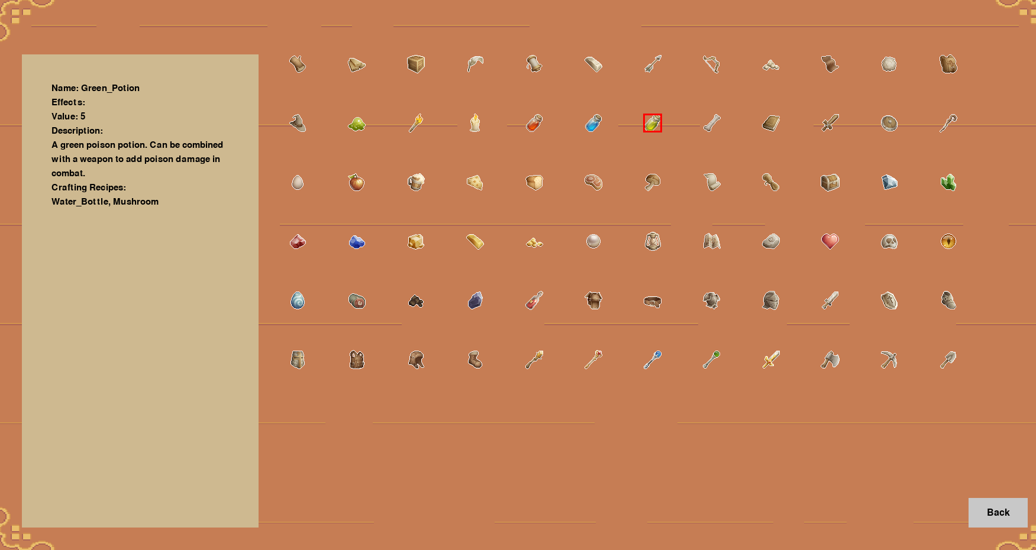Select the wooden crate item
This screenshot has height=550, width=1036.
click(x=416, y=64)
